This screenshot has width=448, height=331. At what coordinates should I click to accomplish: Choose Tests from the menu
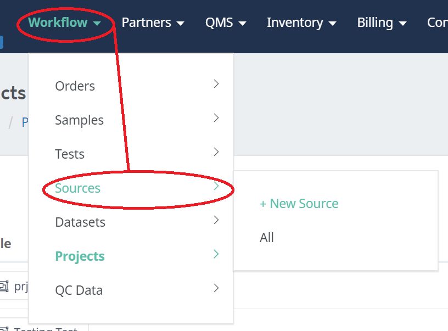(70, 154)
